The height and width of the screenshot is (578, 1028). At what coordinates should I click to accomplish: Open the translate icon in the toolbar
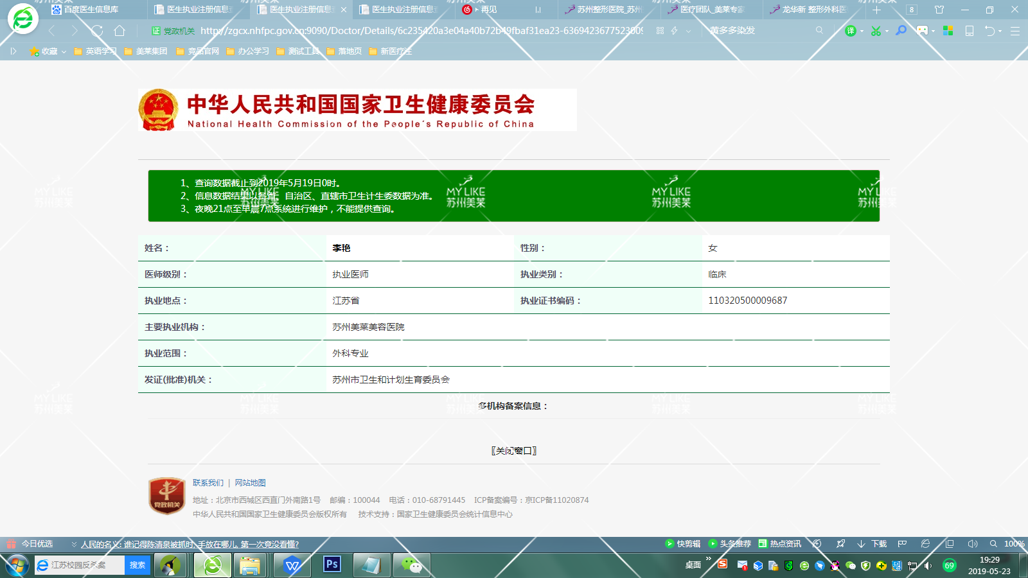click(851, 31)
